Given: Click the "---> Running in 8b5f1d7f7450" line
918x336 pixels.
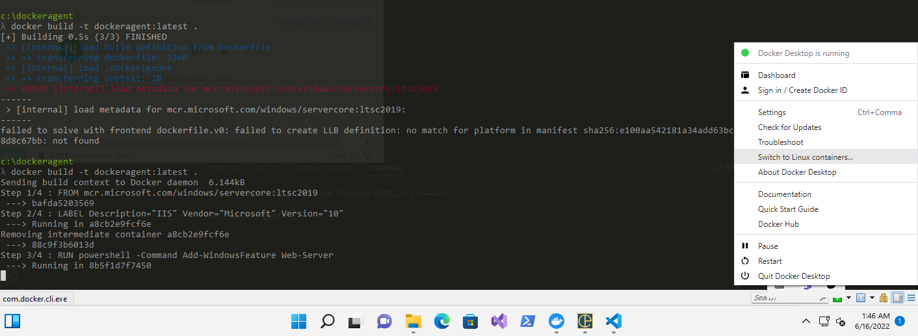Looking at the screenshot, I should tap(79, 266).
